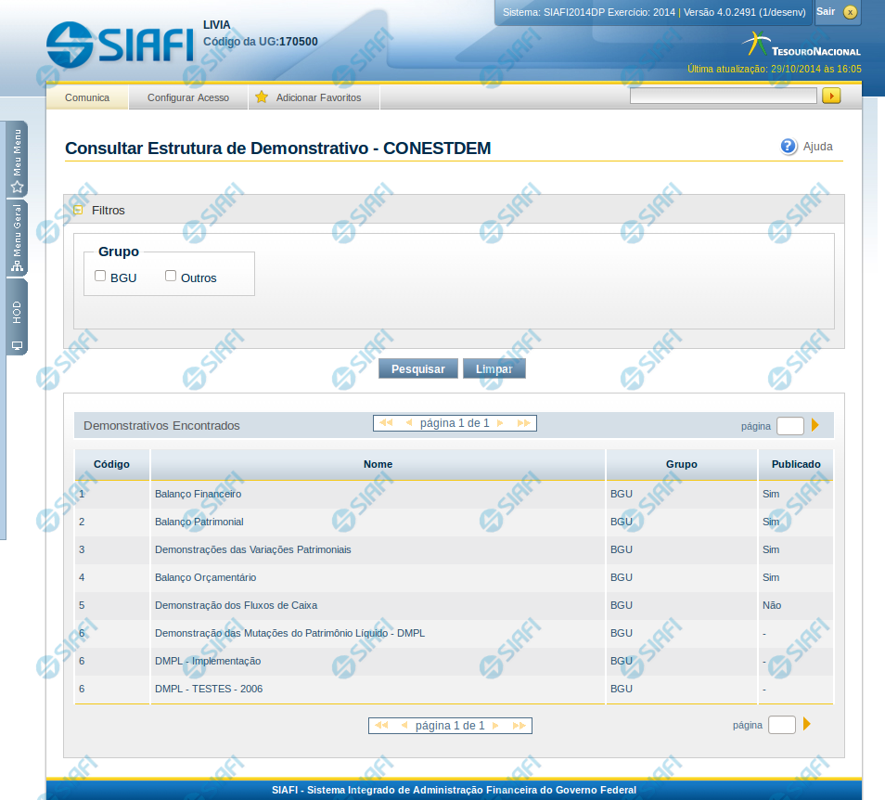Click last page arrows in top pager
The image size is (885, 800).
(x=523, y=423)
